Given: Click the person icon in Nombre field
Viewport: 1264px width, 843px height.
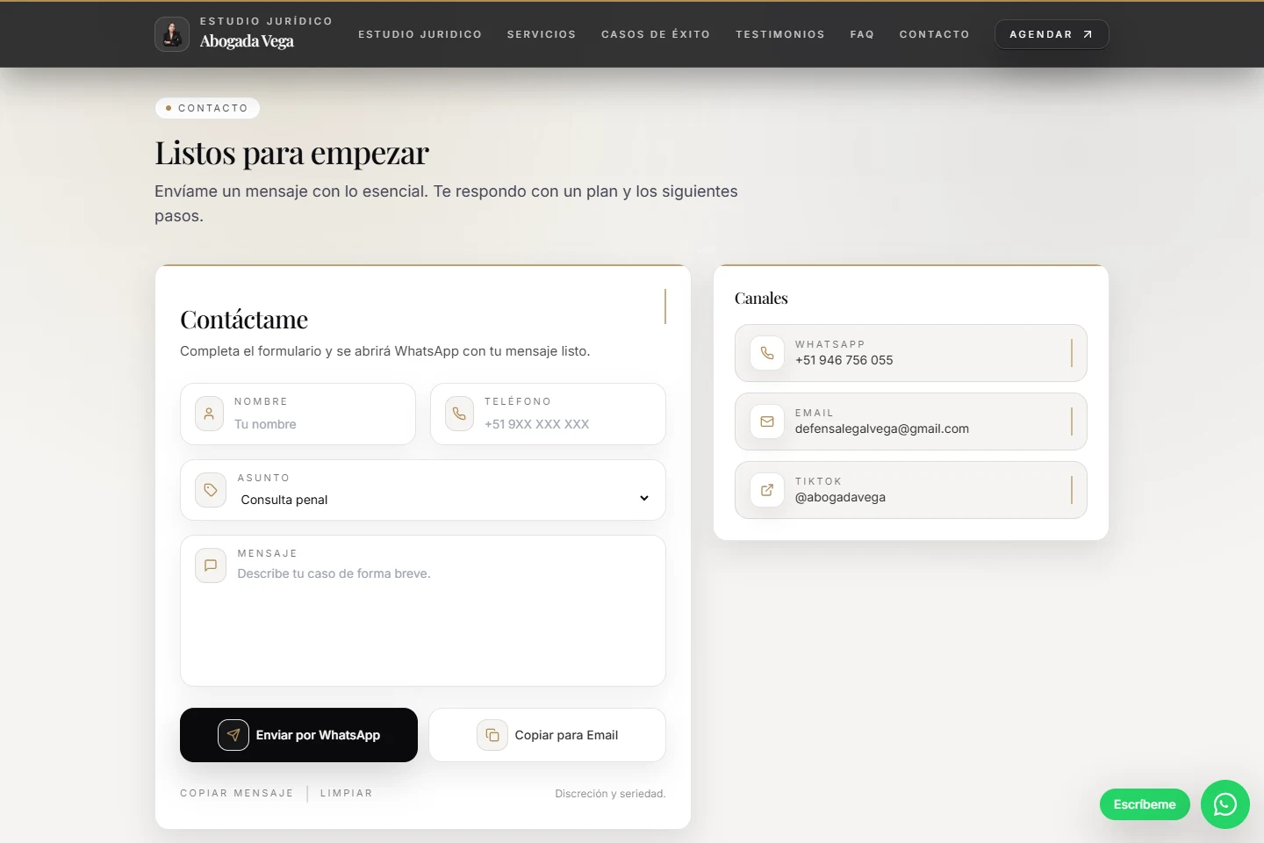Looking at the screenshot, I should point(209,414).
